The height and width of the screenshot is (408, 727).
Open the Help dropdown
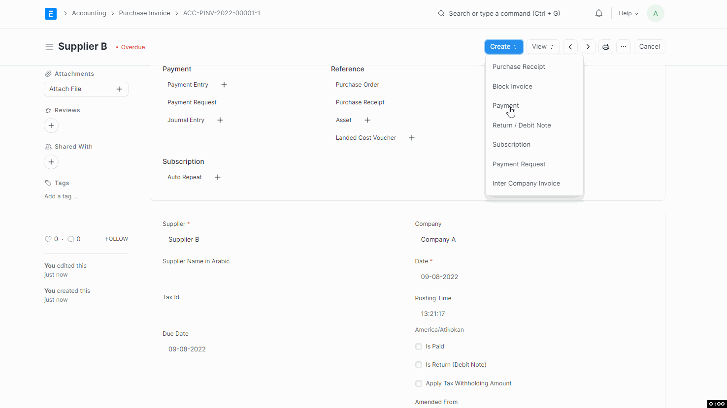pos(628,13)
